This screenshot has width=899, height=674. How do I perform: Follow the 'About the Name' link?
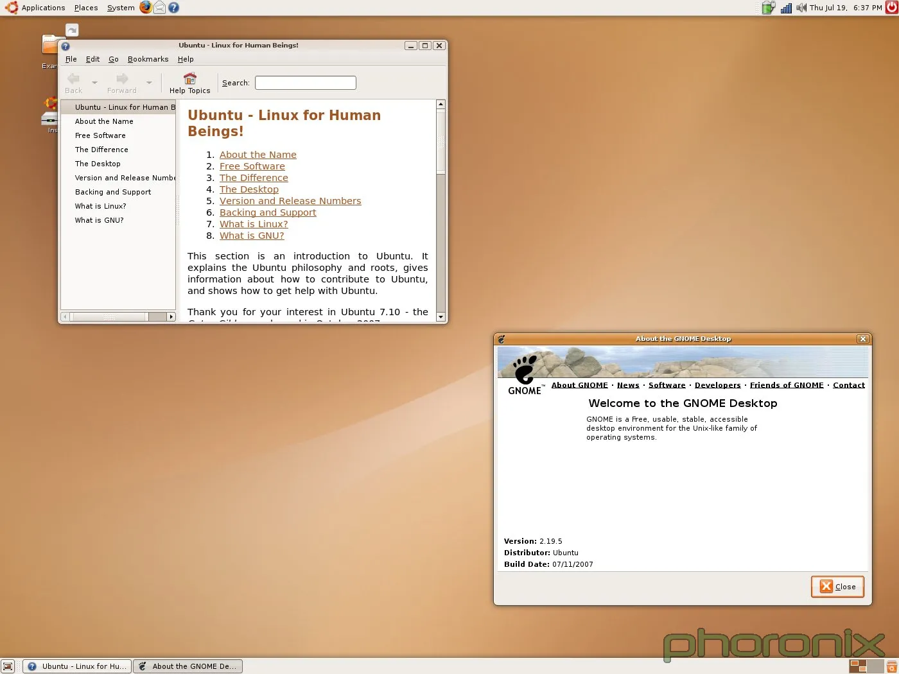pyautogui.click(x=258, y=155)
